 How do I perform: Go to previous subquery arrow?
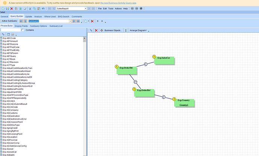[x=25, y=21]
